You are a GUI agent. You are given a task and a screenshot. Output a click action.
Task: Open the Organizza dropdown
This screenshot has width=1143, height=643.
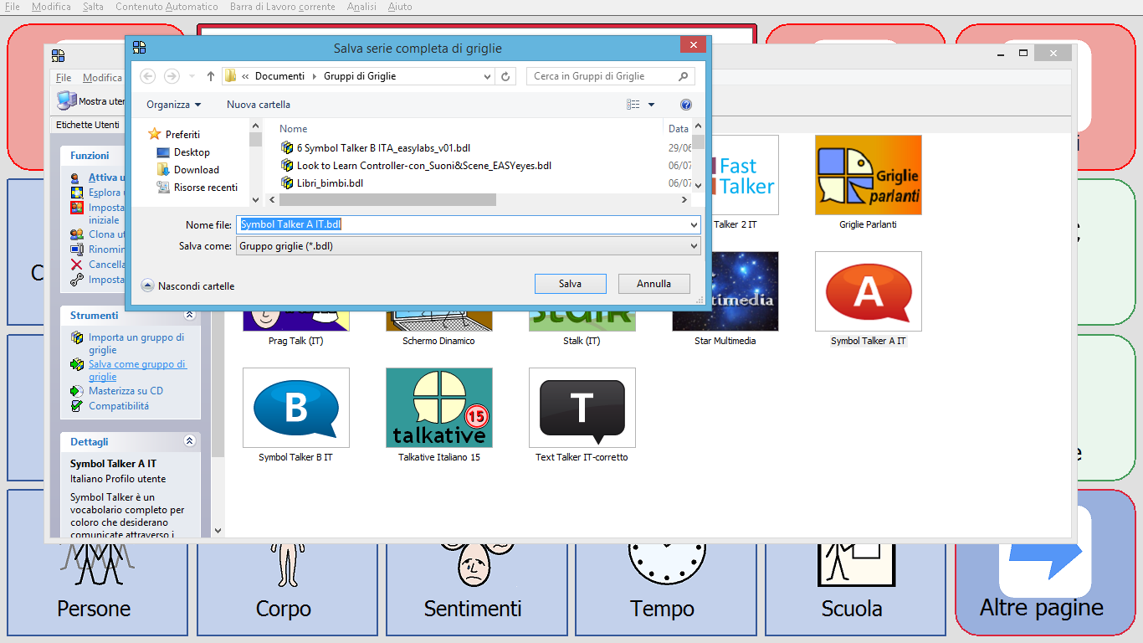173,105
